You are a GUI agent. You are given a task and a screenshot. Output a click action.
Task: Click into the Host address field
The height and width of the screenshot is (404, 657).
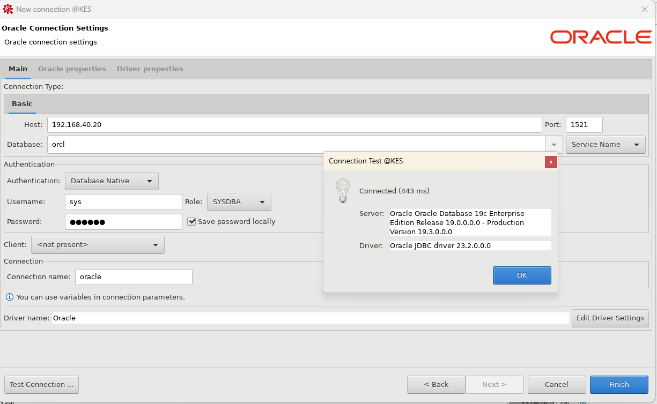tap(294, 125)
